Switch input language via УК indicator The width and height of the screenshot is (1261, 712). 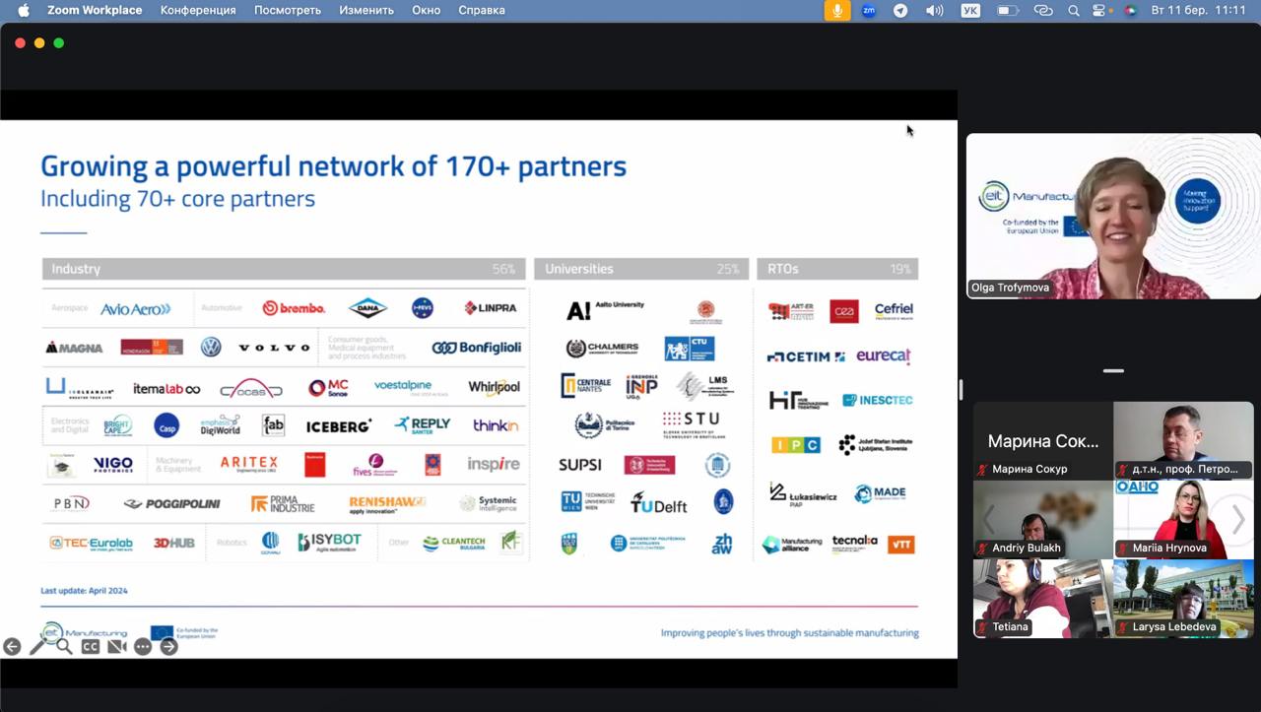969,10
